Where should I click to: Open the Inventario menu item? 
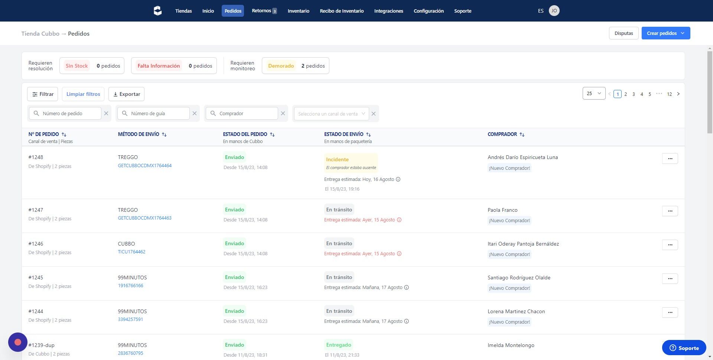[298, 11]
